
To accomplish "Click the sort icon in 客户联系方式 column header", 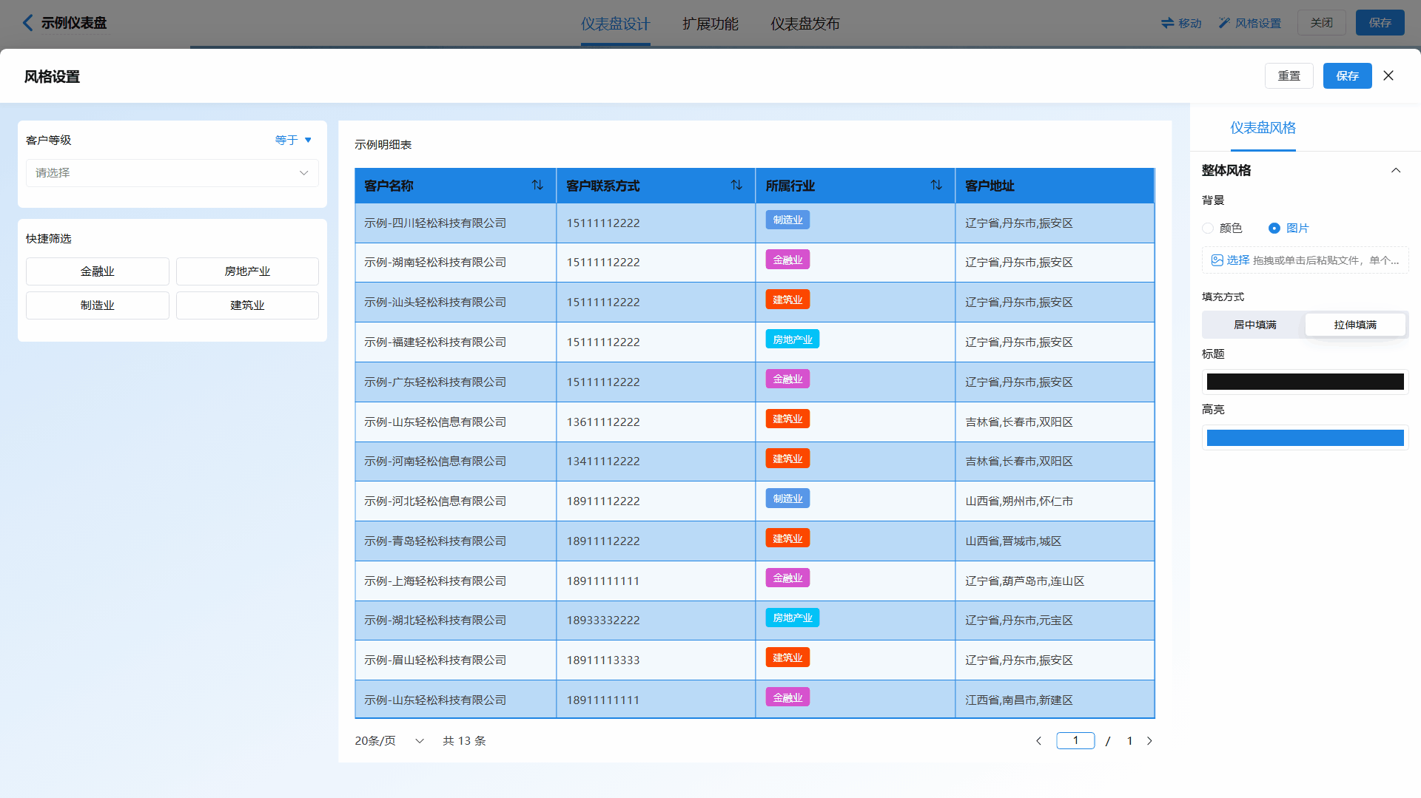I will coord(736,185).
